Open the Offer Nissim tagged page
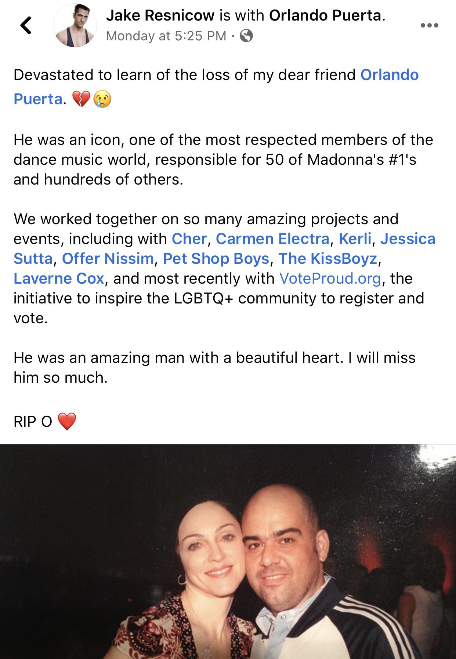The image size is (456, 659). point(108,259)
